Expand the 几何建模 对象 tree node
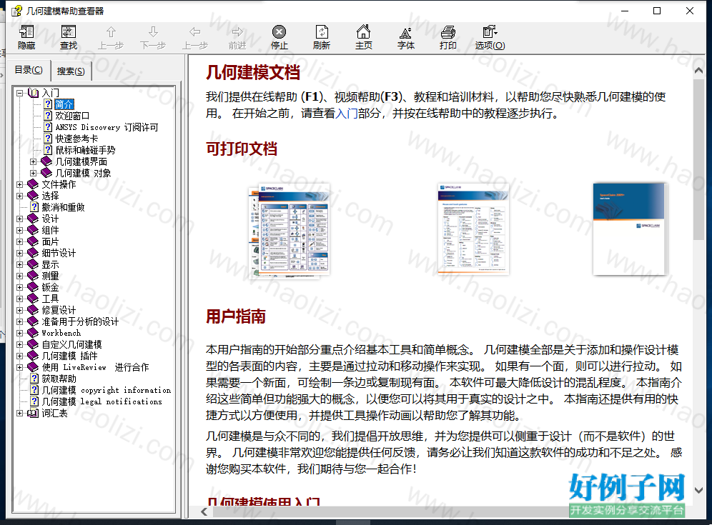 click(x=33, y=173)
